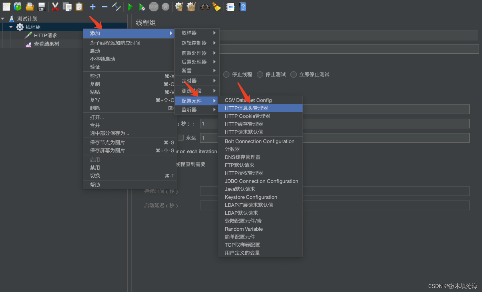Viewport: 482px width, 292px height.
Task: Choose 用户定义的变量
Action: 260,253
